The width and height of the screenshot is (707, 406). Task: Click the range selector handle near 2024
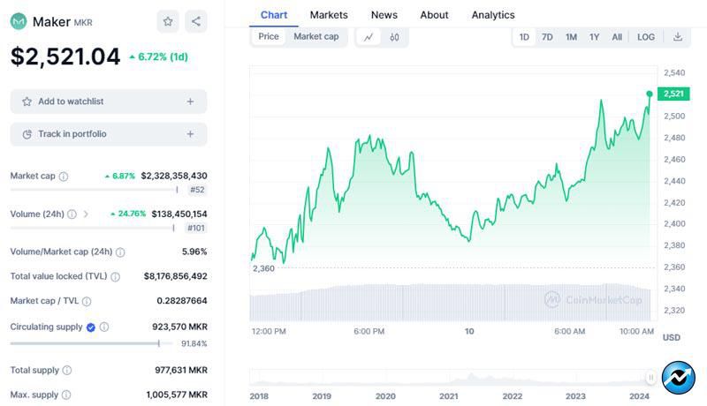pyautogui.click(x=650, y=377)
